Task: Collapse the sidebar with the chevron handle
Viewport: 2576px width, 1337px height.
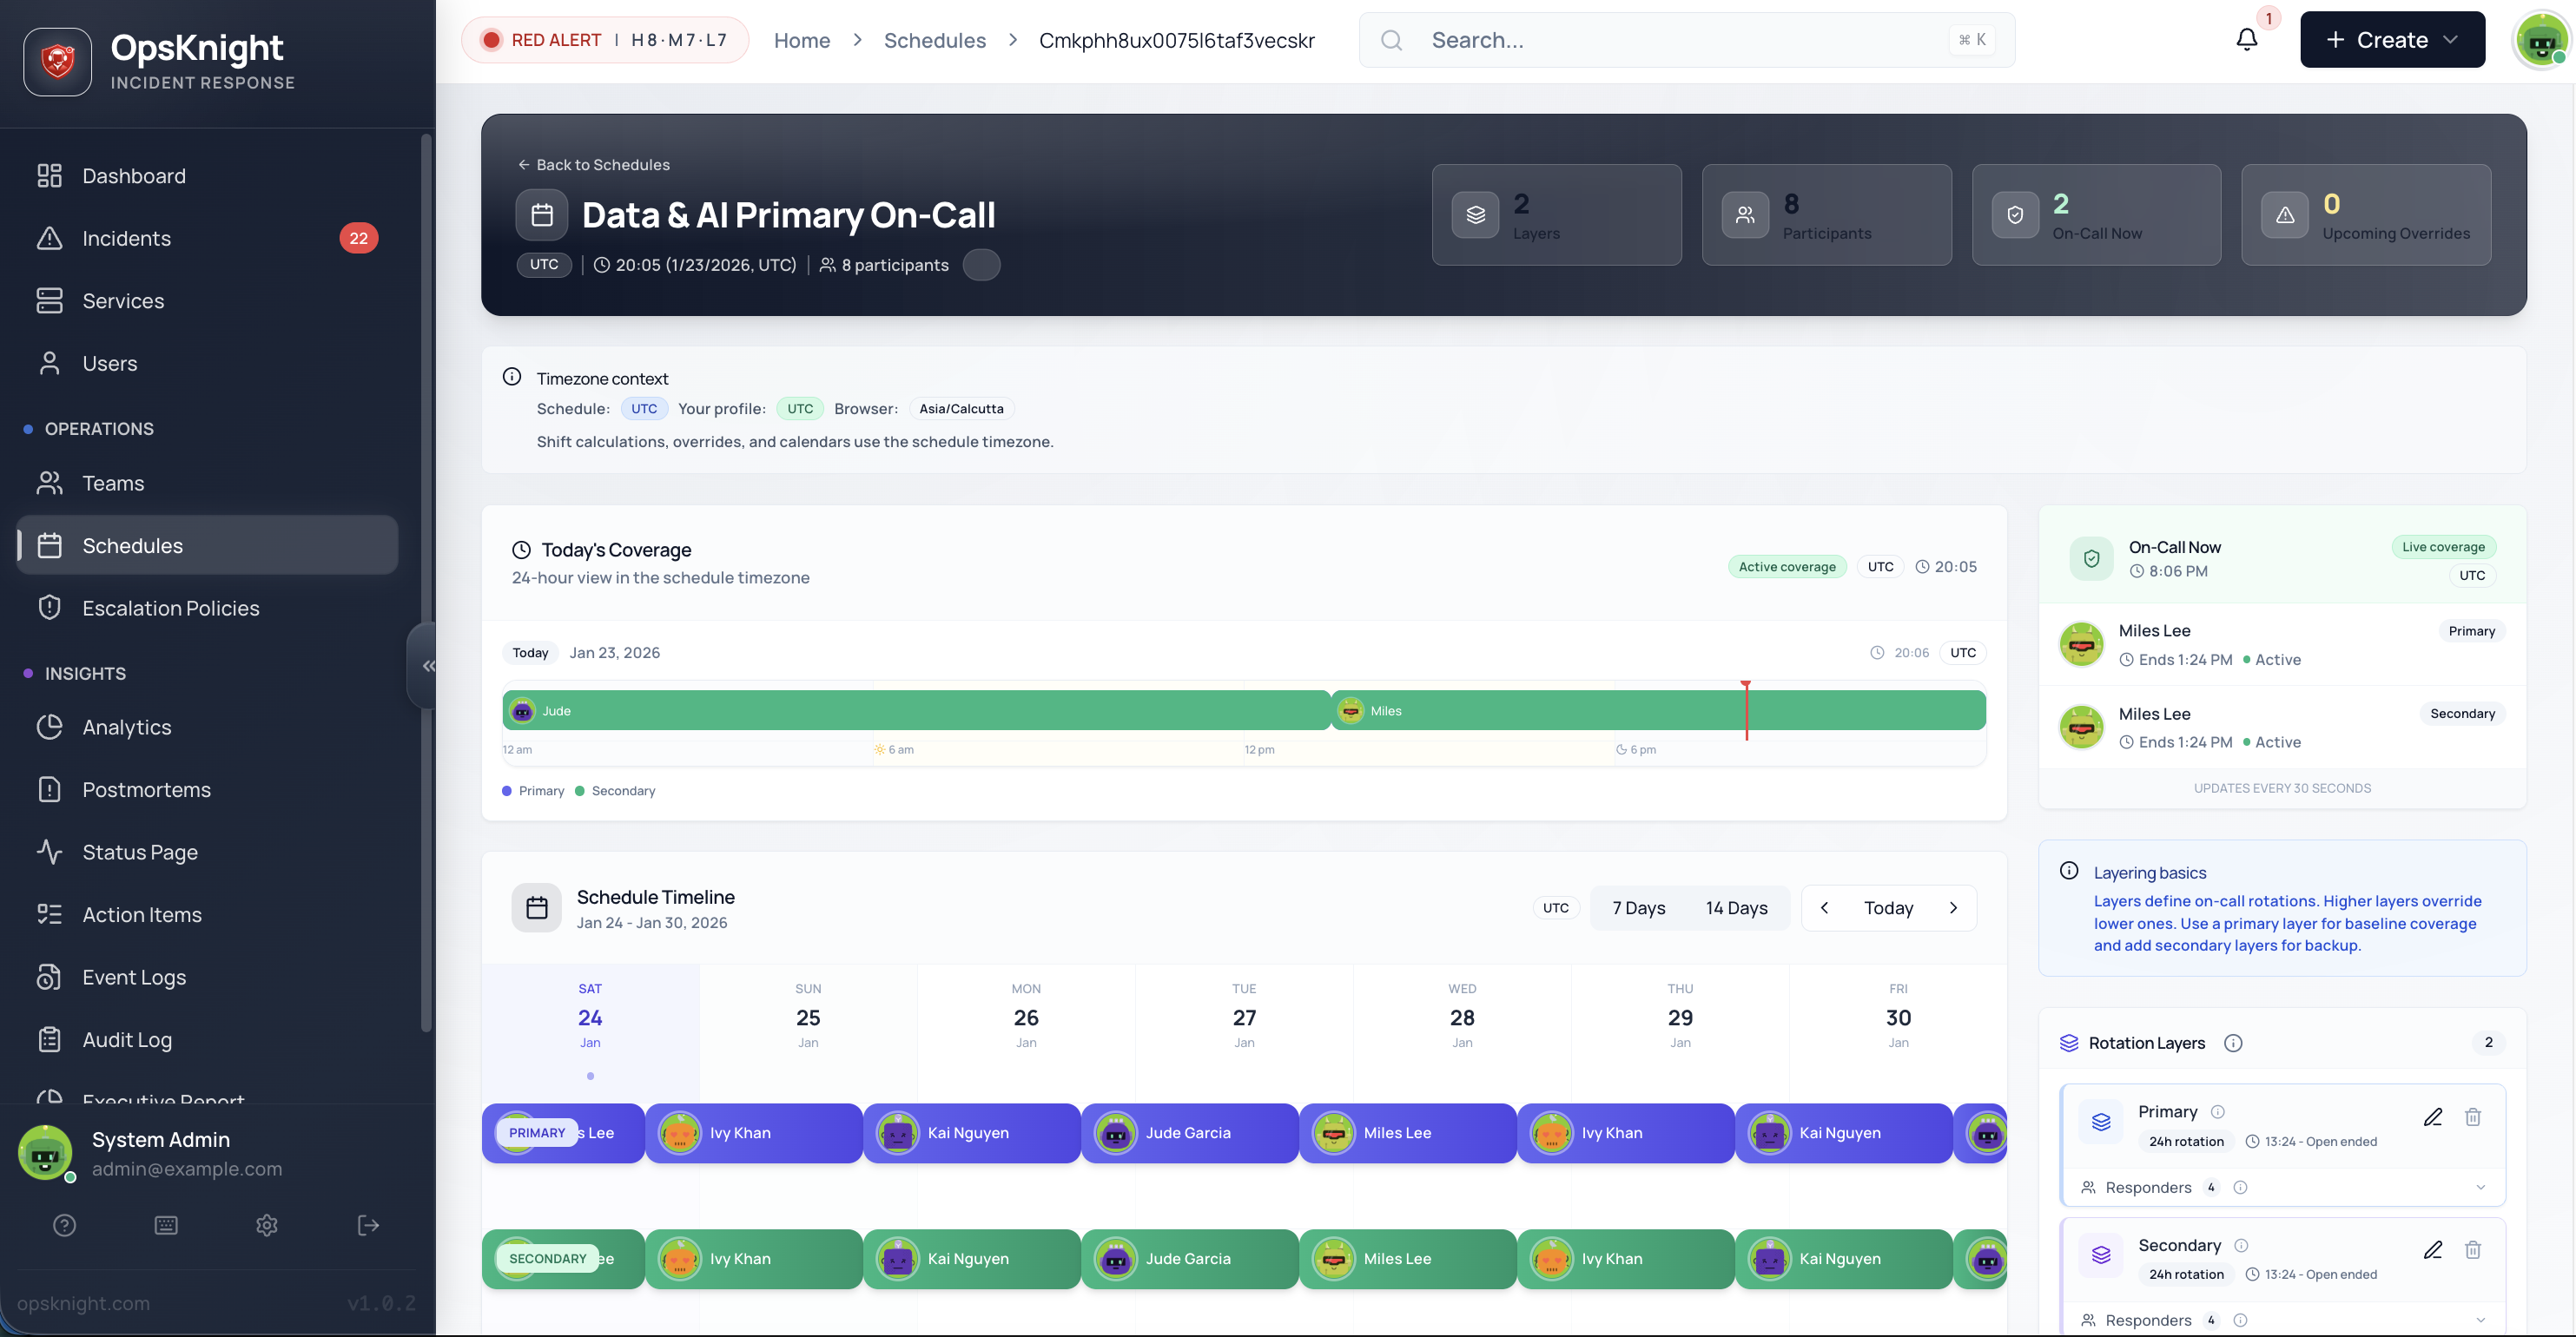Action: 429,666
